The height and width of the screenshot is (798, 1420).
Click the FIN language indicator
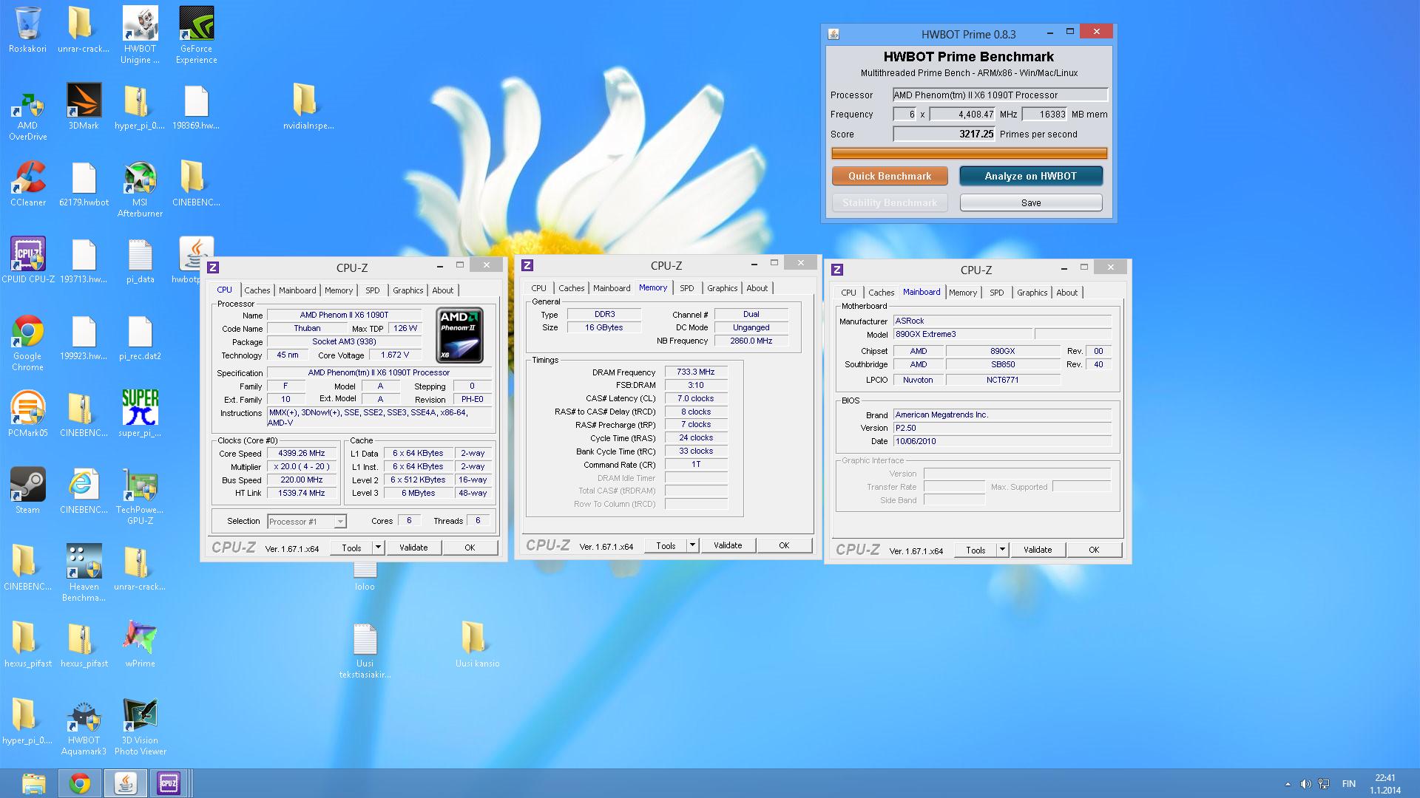pyautogui.click(x=1348, y=784)
